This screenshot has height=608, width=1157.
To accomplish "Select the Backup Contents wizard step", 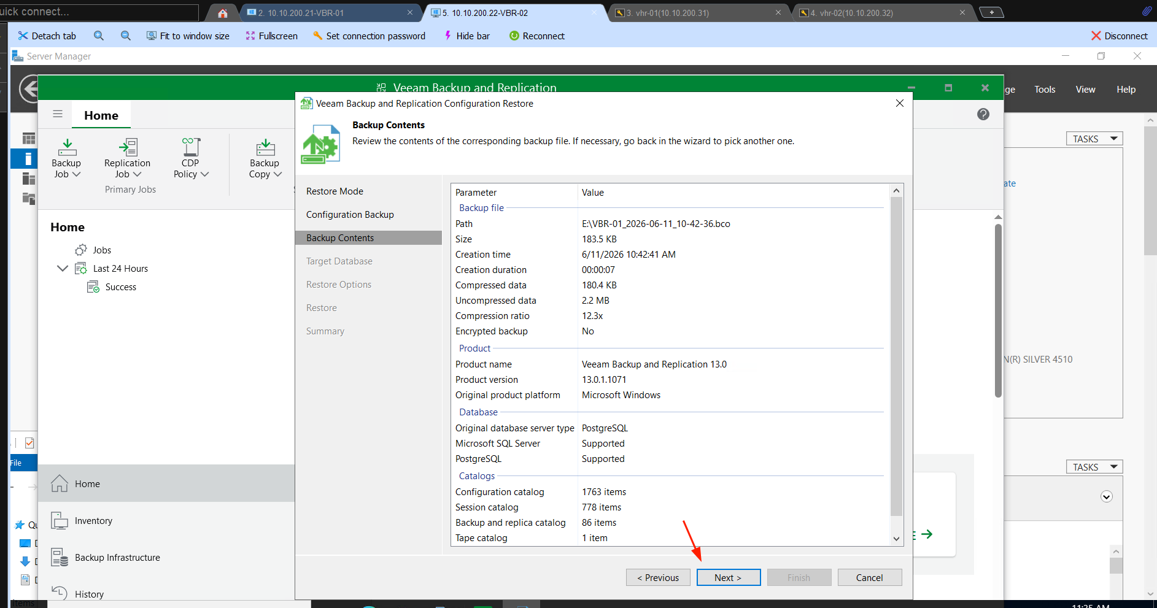I will pos(368,238).
